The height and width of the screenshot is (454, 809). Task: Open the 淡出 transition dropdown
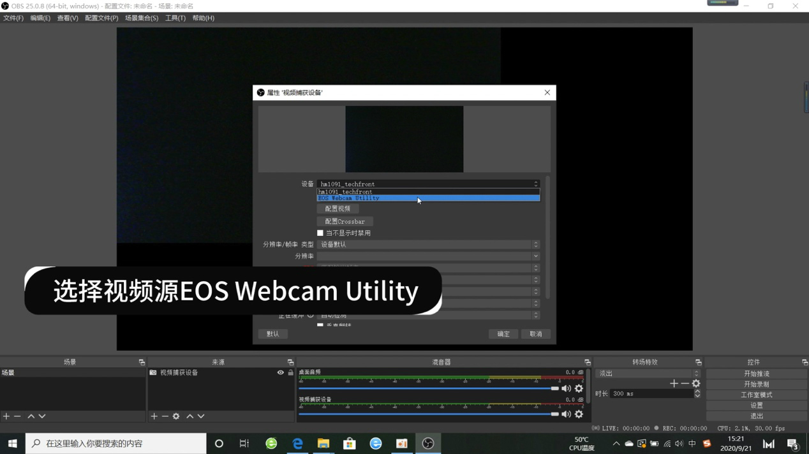click(x=644, y=373)
